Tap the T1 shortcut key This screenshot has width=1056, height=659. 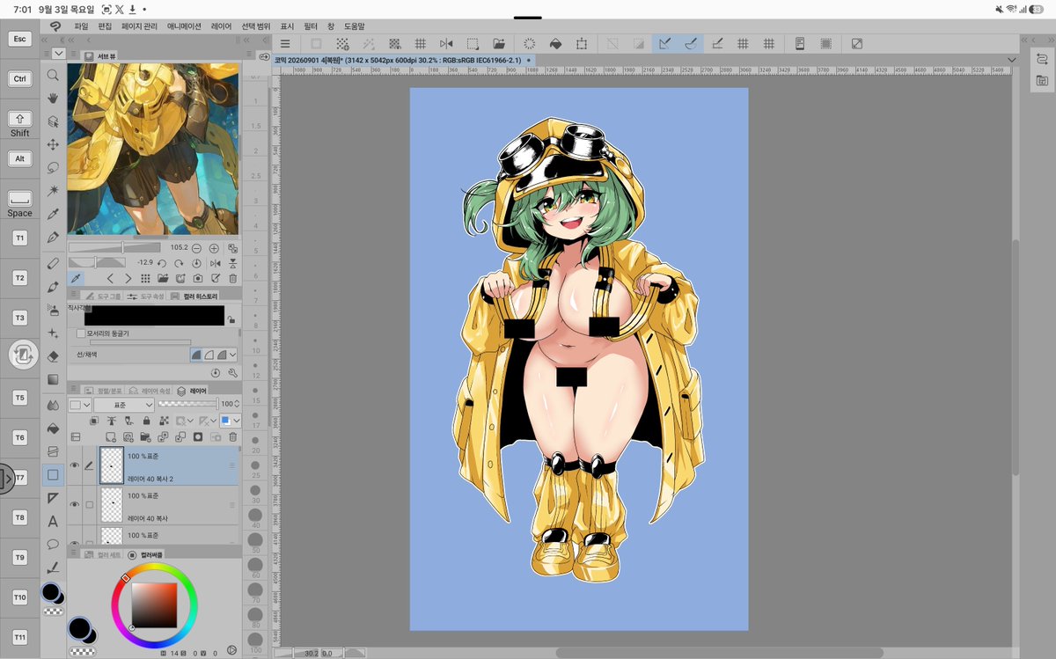coord(19,238)
